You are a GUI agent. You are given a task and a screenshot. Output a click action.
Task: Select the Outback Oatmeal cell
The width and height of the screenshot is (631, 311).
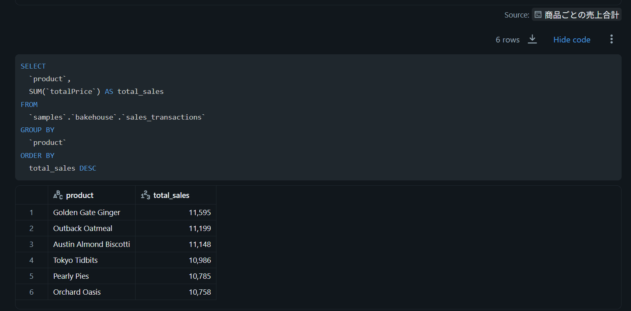[82, 228]
